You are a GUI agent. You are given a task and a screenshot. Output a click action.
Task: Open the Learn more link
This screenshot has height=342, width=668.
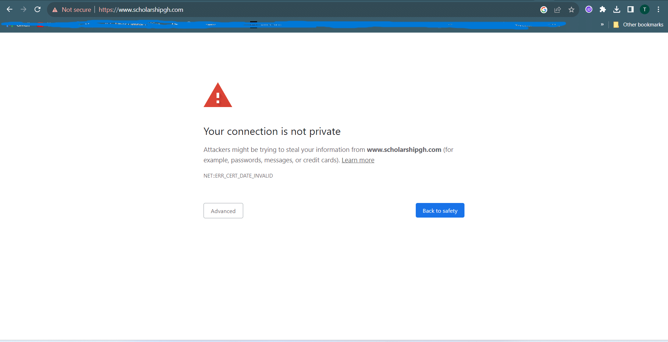(x=358, y=160)
